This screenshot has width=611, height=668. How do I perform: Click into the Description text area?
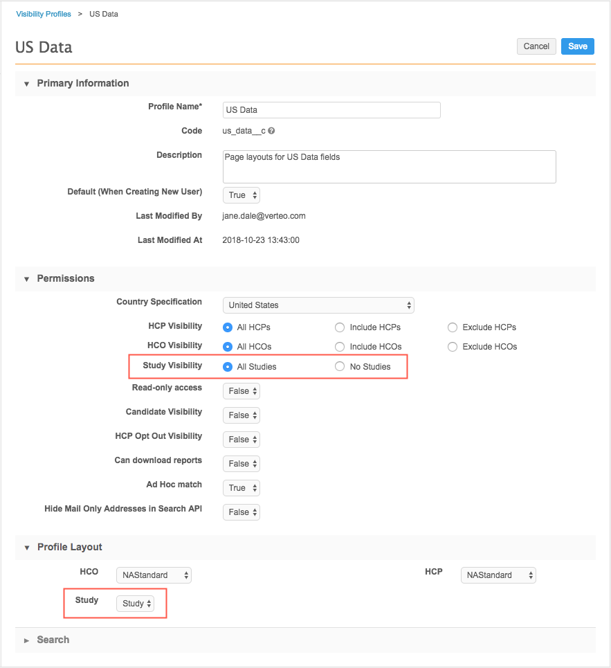click(389, 167)
